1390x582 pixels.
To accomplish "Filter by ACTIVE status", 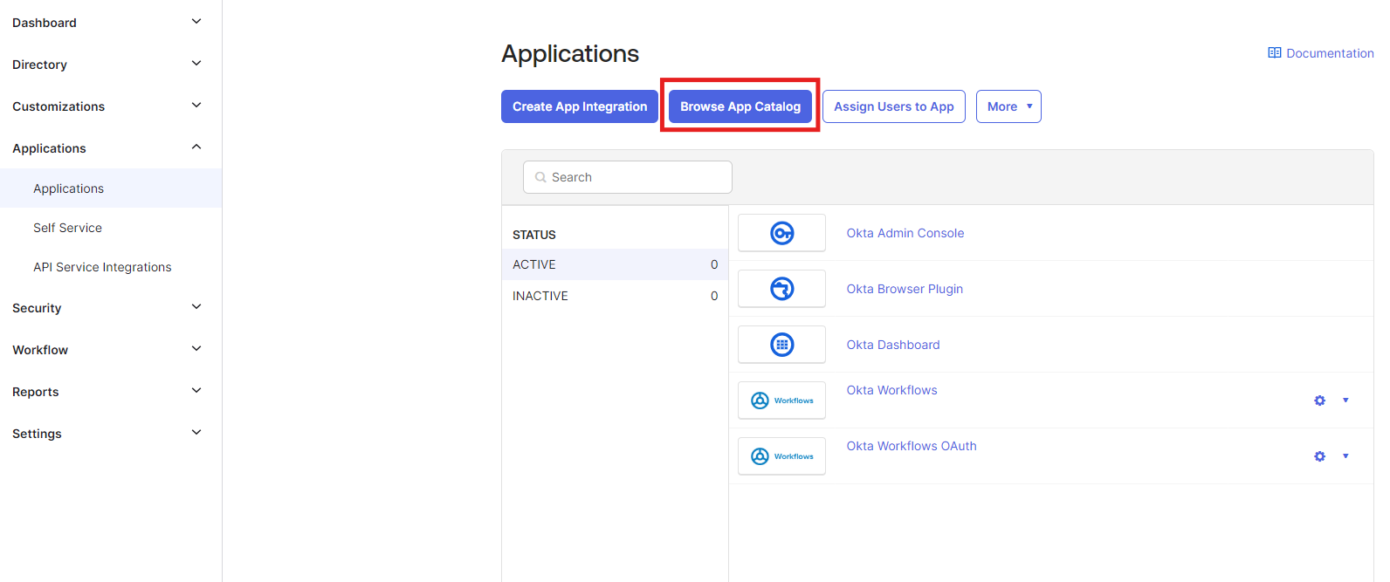I will (x=615, y=264).
